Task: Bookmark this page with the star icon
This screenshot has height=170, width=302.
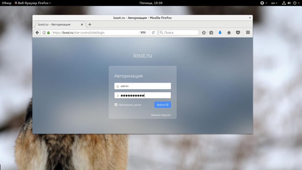Action: click(204, 33)
